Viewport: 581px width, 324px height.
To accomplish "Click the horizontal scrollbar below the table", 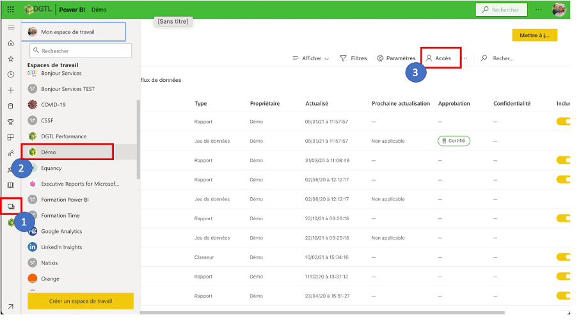I will coord(322,312).
